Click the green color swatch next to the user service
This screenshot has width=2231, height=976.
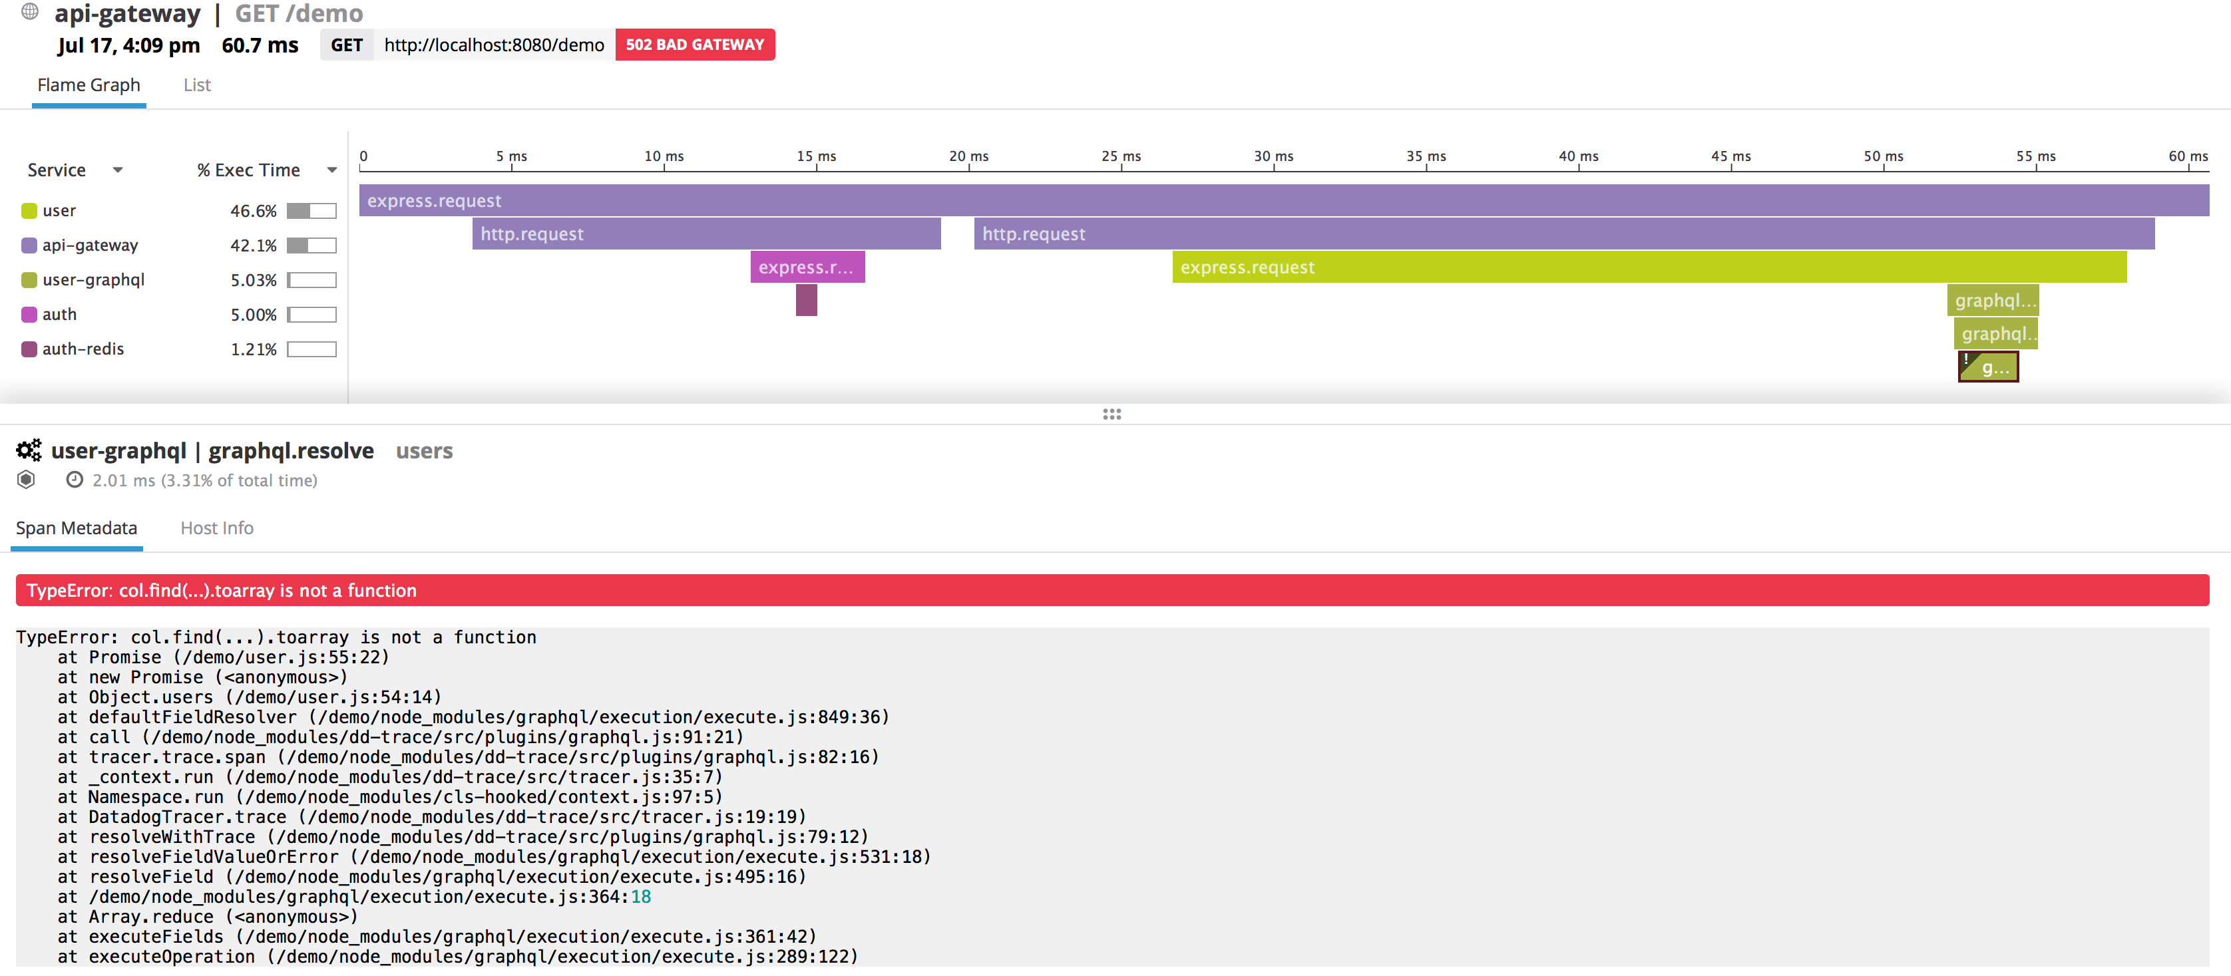coord(28,210)
